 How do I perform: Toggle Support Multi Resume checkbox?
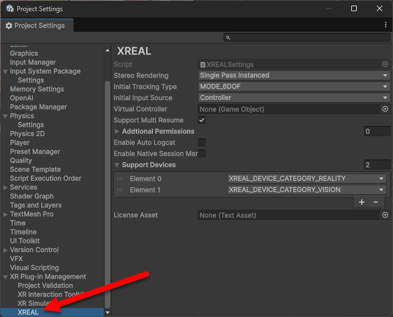(x=202, y=120)
